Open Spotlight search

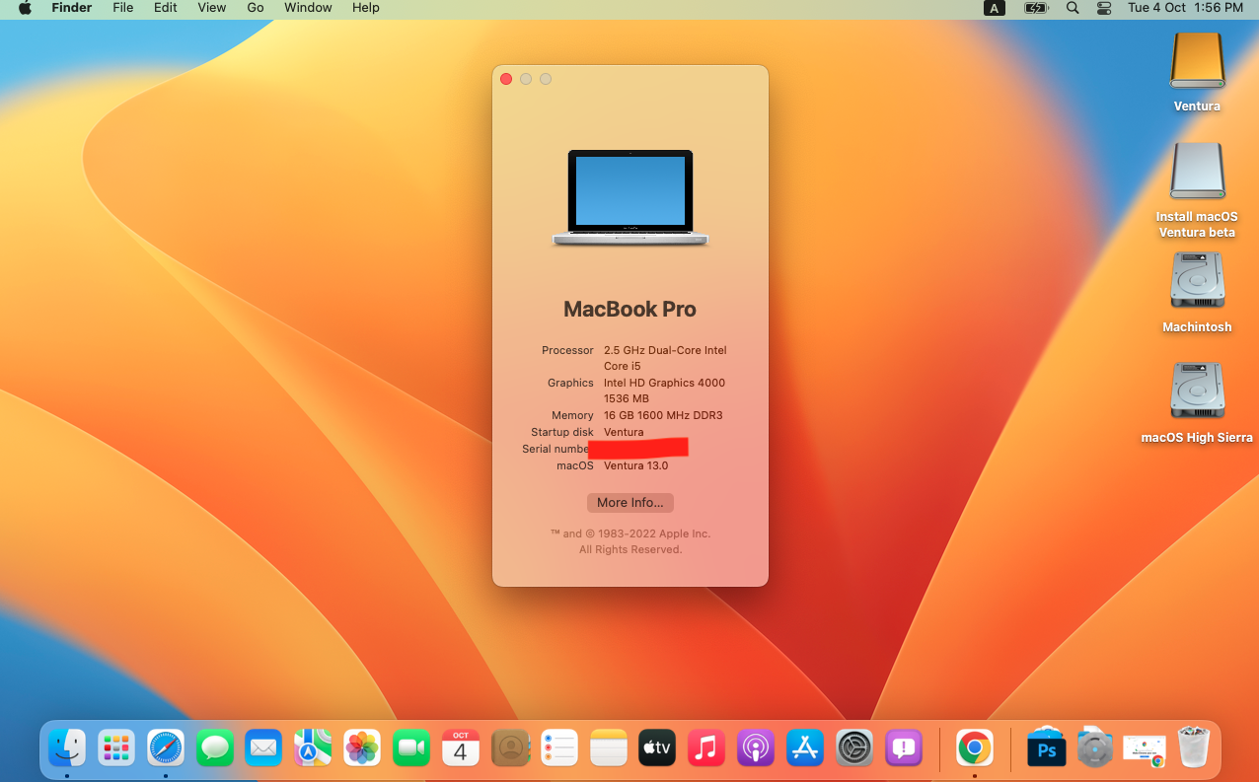[x=1073, y=8]
